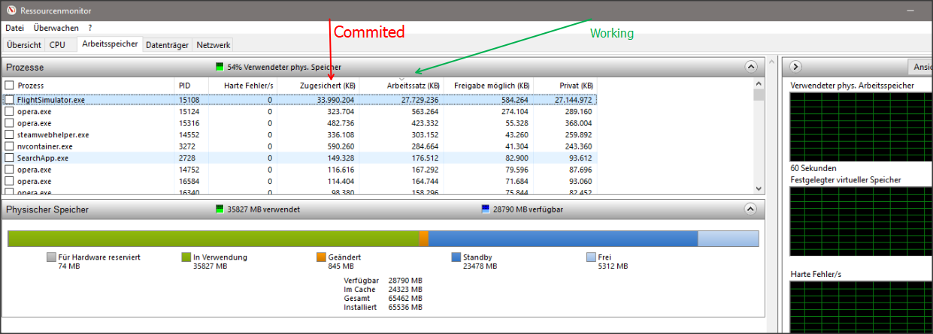The width and height of the screenshot is (933, 334).
Task: Open the Datei menu
Action: click(14, 28)
